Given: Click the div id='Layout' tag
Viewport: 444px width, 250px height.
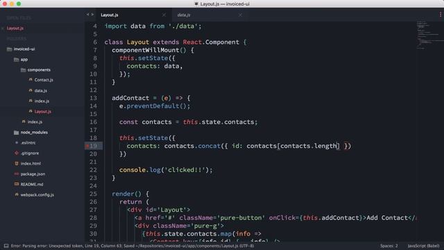Looking at the screenshot, I should (x=159, y=210).
